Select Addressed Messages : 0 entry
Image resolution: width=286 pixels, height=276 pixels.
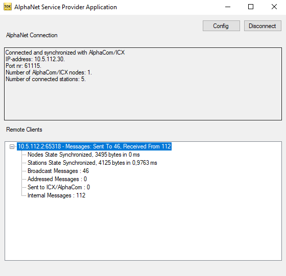[x=57, y=179]
